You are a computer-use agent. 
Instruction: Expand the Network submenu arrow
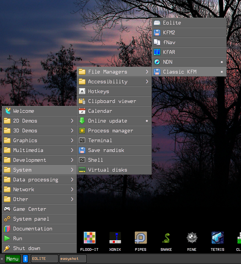click(72, 189)
